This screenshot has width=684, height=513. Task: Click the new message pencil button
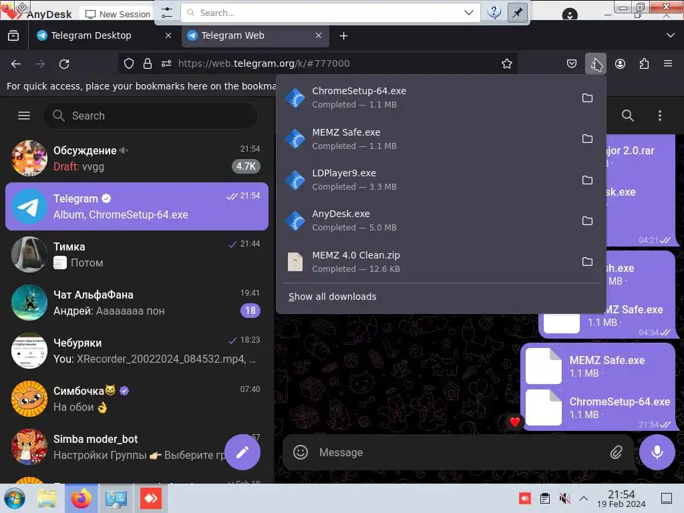242,452
